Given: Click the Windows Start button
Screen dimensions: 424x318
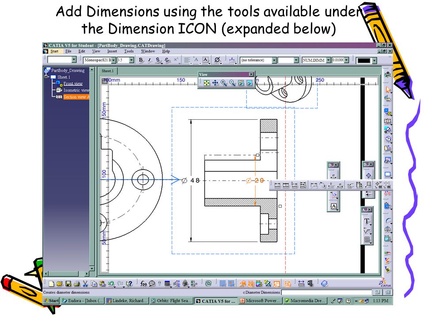Looking at the screenshot, I should tap(51, 300).
